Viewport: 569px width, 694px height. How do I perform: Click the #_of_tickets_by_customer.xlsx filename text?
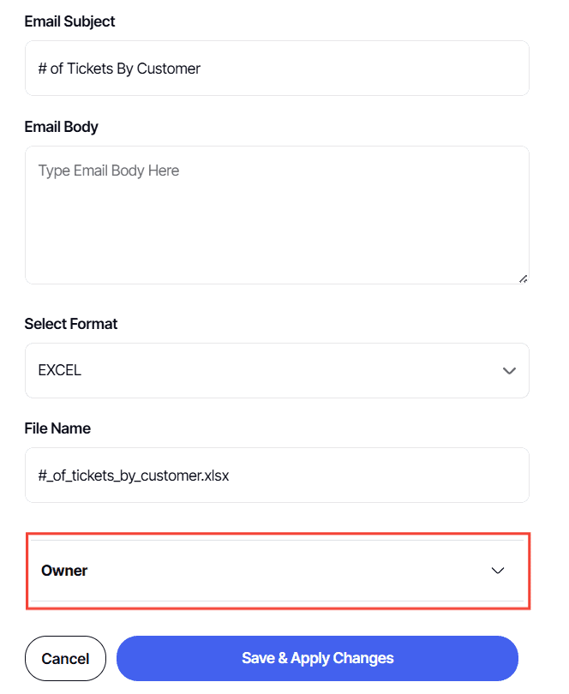click(134, 475)
